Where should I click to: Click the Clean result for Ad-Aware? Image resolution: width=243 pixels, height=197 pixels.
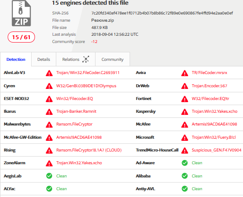click(197, 163)
